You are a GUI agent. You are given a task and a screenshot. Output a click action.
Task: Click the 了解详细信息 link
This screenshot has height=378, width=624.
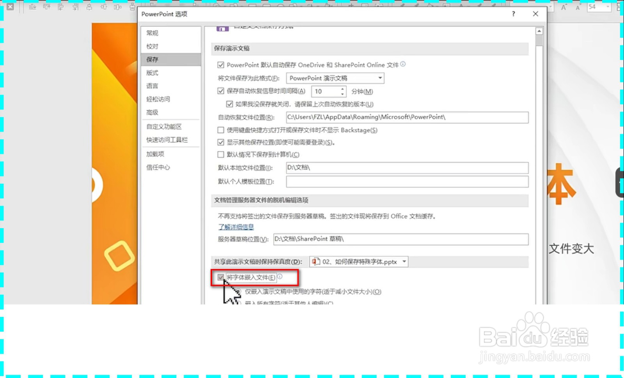(236, 227)
